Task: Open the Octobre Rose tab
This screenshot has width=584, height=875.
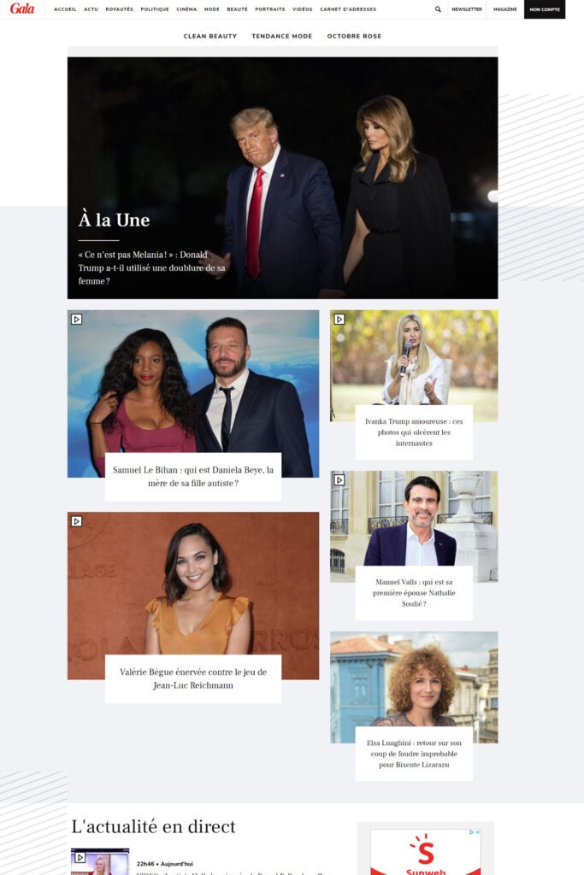Action: point(355,36)
